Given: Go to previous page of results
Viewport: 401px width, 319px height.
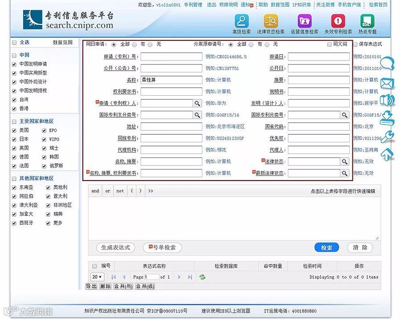Looking at the screenshot, I should tap(124, 277).
